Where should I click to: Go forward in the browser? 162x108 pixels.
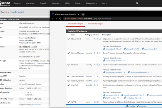[x=56, y=19]
